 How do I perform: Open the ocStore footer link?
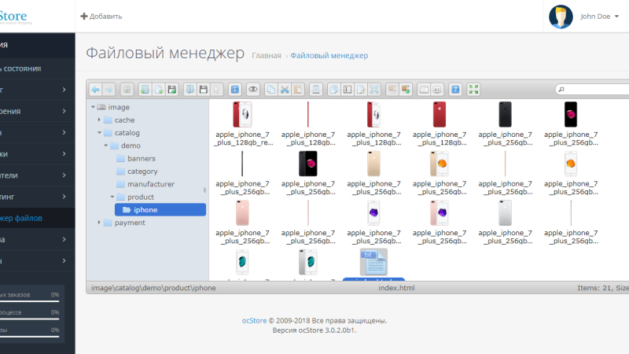click(254, 321)
